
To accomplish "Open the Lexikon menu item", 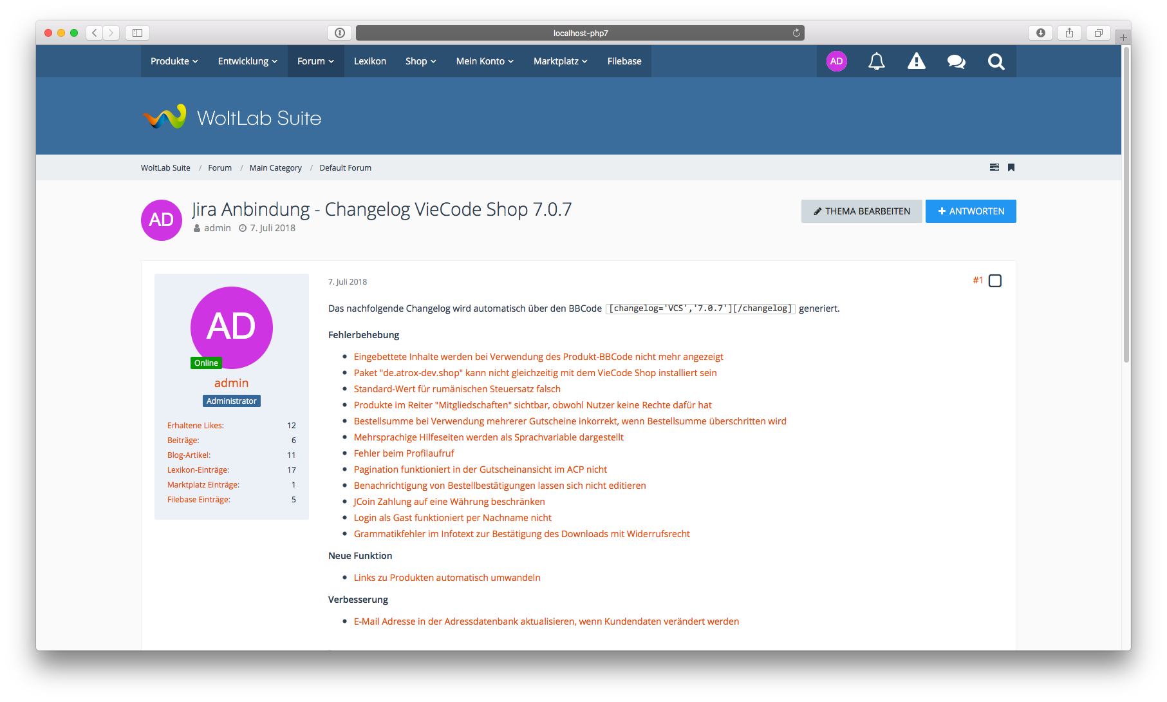I will coord(370,61).
